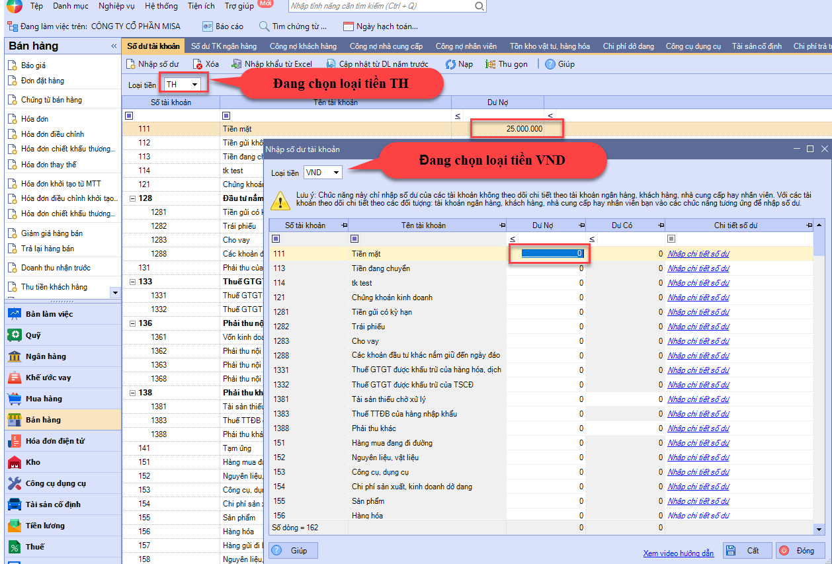Collapse the Bán hàng side panel
This screenshot has width=832, height=564.
[114, 46]
